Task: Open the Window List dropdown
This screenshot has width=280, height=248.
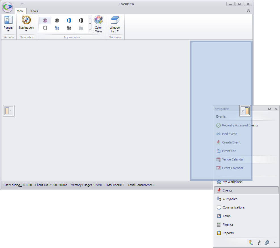Action: (x=115, y=24)
